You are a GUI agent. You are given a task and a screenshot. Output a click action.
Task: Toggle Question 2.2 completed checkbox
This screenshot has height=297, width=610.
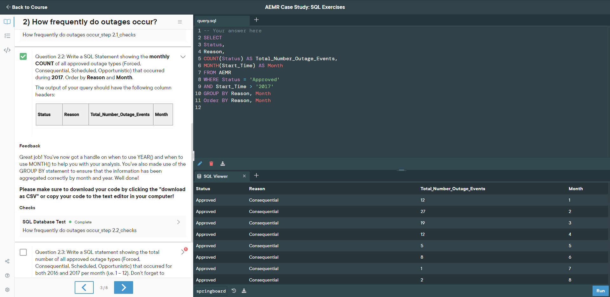[x=23, y=56]
